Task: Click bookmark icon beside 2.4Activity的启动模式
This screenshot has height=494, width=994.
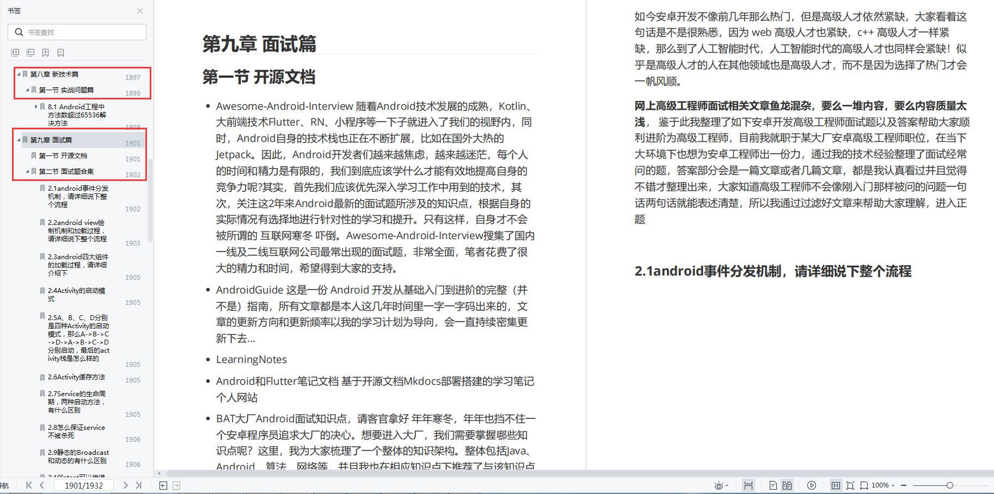Action: (42, 291)
